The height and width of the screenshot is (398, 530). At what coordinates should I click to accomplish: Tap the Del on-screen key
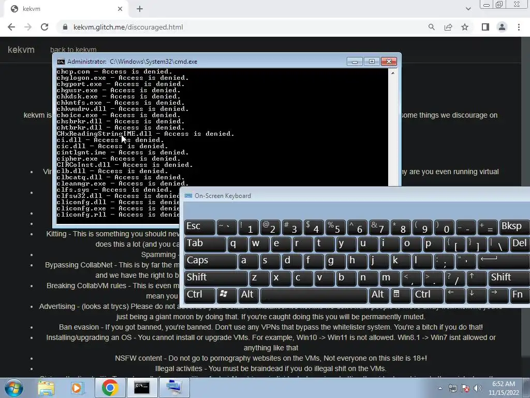coord(520,244)
